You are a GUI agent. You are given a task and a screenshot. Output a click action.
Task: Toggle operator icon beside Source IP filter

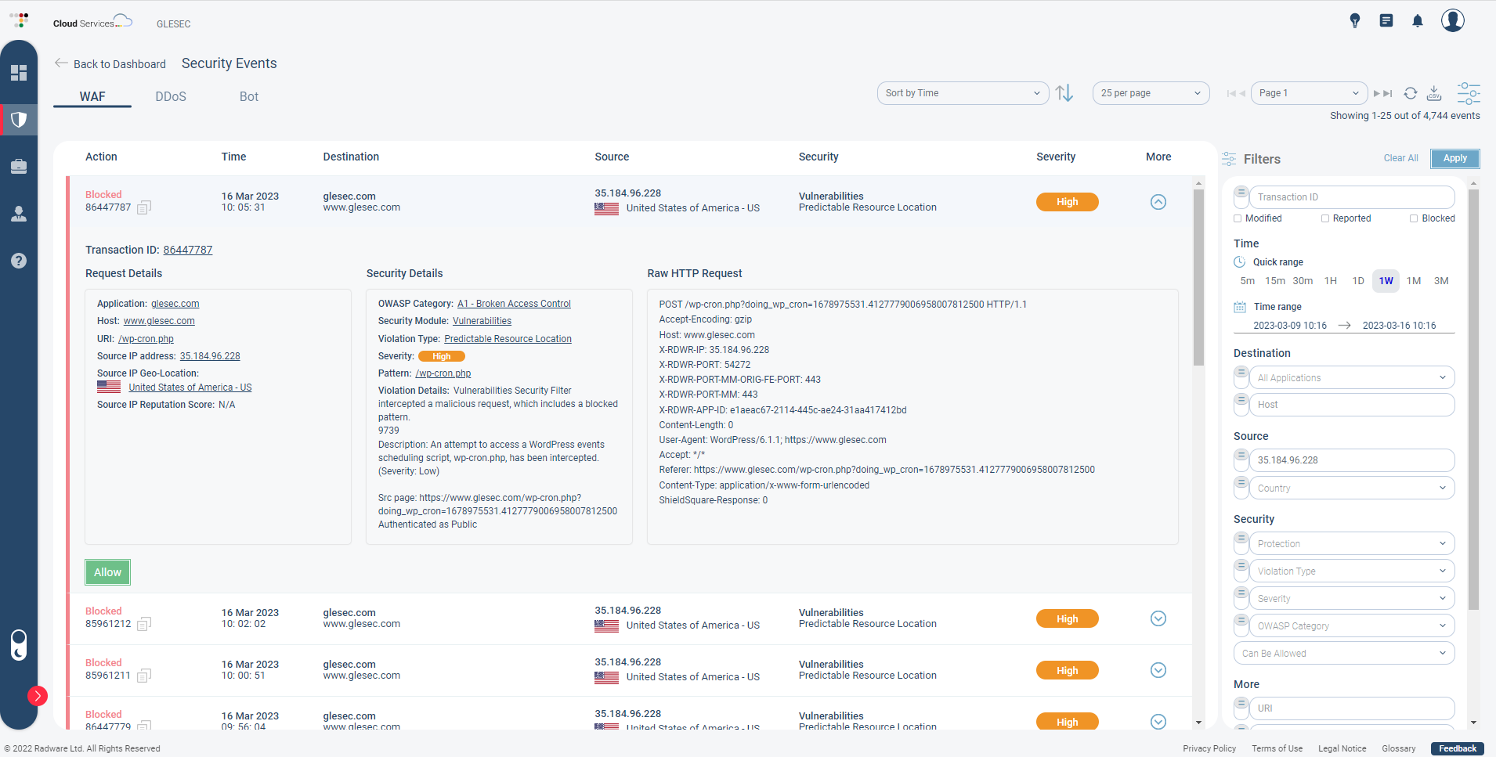(x=1241, y=458)
